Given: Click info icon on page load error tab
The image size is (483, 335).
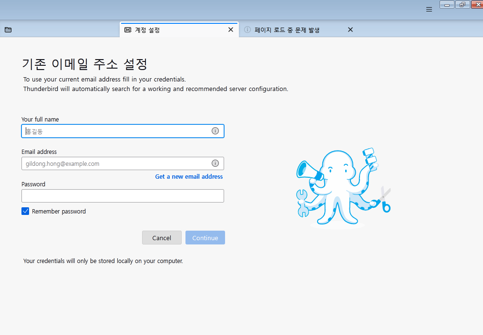Looking at the screenshot, I should (247, 30).
